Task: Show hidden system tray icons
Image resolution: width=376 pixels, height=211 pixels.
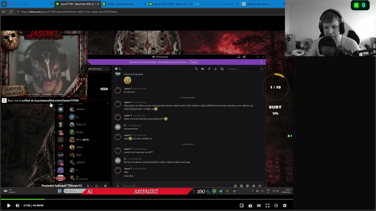Action: [252, 191]
